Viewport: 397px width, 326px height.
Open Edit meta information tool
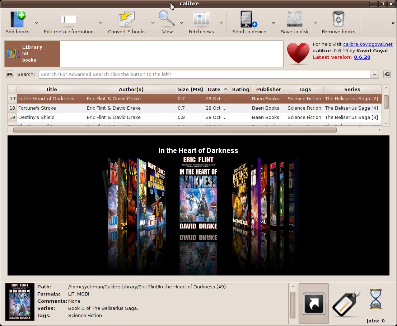pyautogui.click(x=68, y=19)
